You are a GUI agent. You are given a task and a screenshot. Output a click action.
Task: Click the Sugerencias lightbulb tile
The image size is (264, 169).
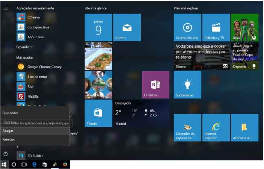tap(187, 84)
